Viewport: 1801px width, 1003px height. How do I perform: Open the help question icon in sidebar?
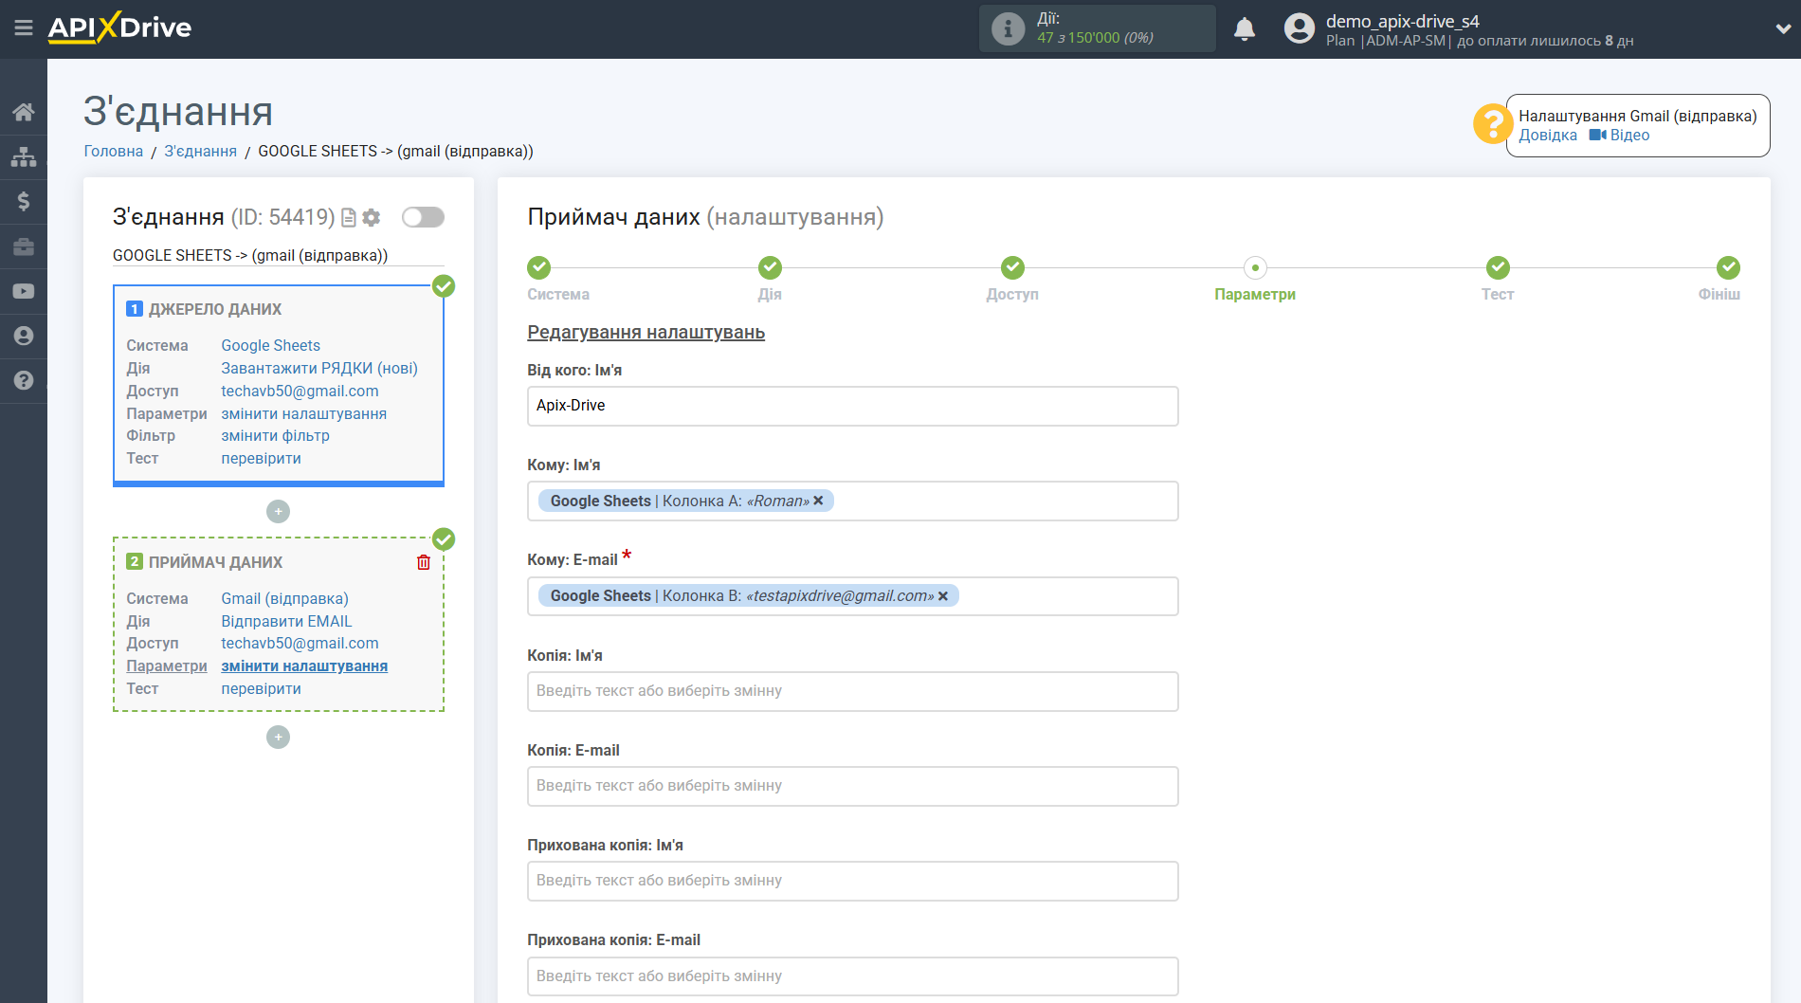click(24, 380)
